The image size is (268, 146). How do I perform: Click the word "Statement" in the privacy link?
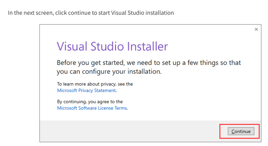coord(105,90)
